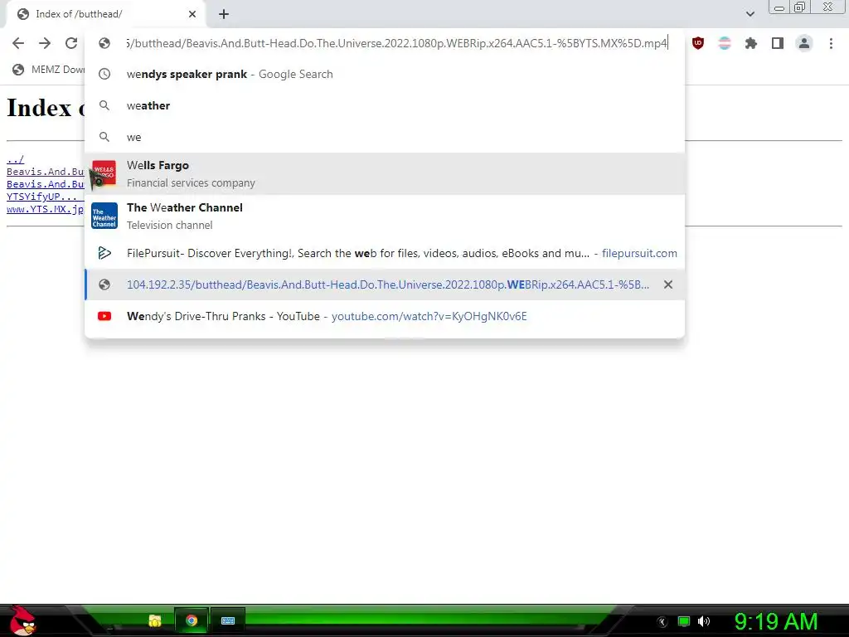
Task: Open Wendy's Drive-Thru Pranks YouTube suggestion
Action: click(x=385, y=316)
